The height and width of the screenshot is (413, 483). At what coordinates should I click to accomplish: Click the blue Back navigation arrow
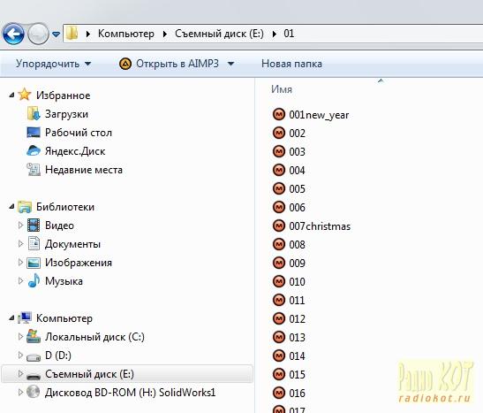[x=13, y=34]
